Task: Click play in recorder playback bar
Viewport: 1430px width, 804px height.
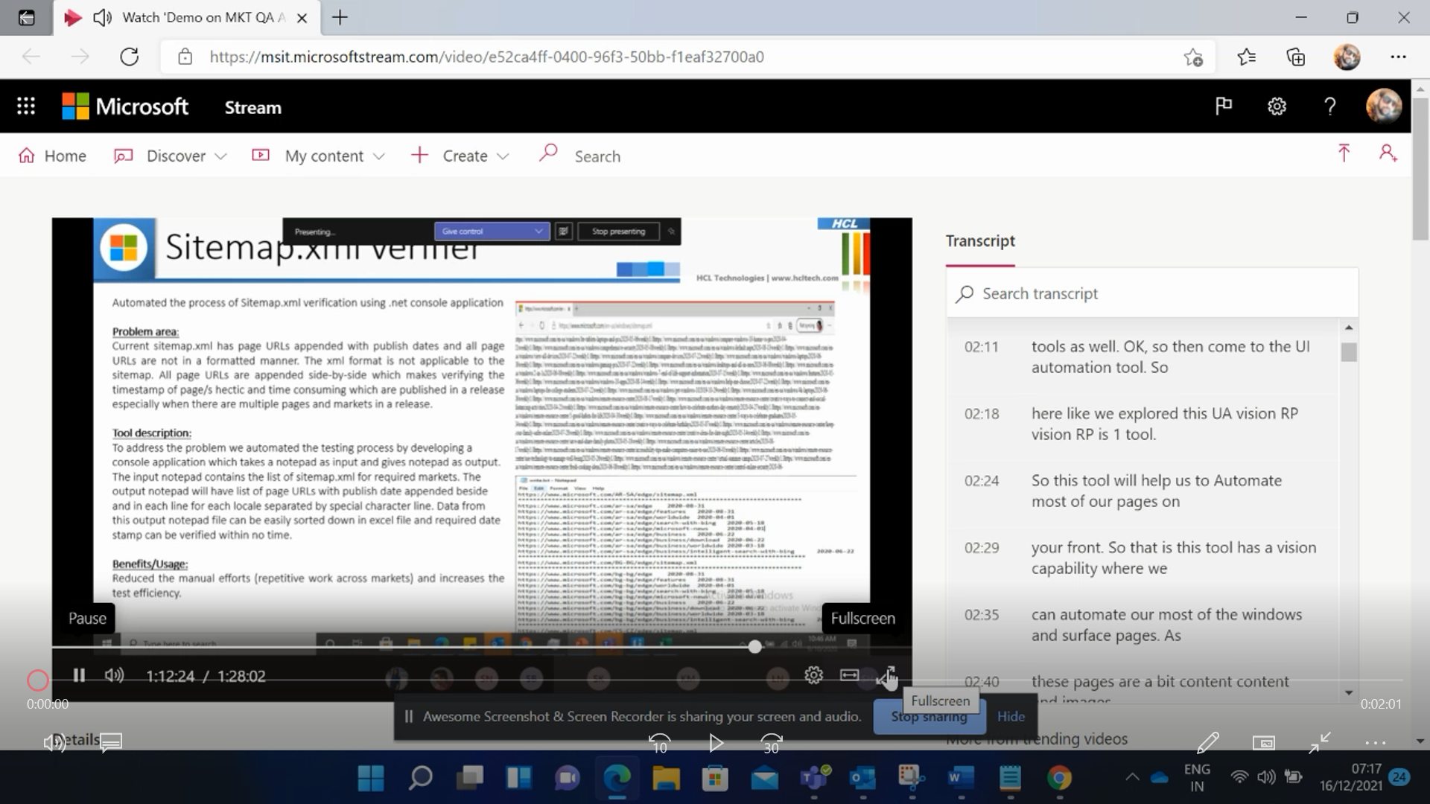Action: coord(716,743)
